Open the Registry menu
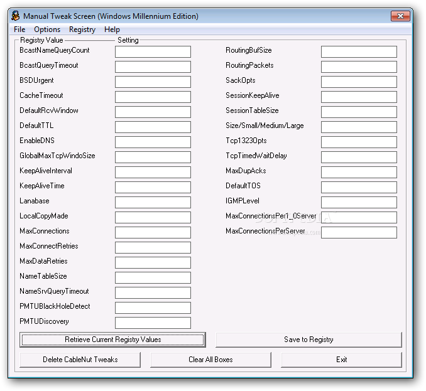 (82, 29)
